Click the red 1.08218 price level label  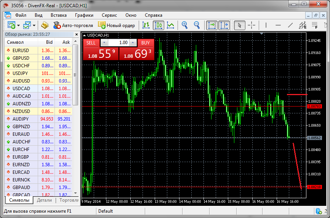tap(314, 187)
